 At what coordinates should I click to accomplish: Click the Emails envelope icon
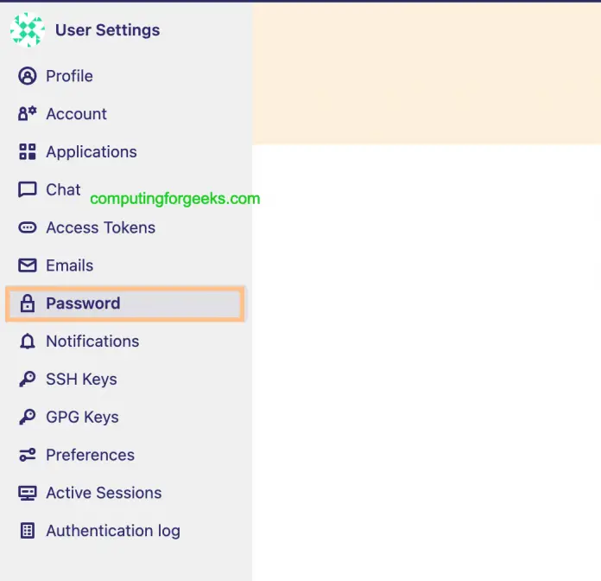[28, 265]
